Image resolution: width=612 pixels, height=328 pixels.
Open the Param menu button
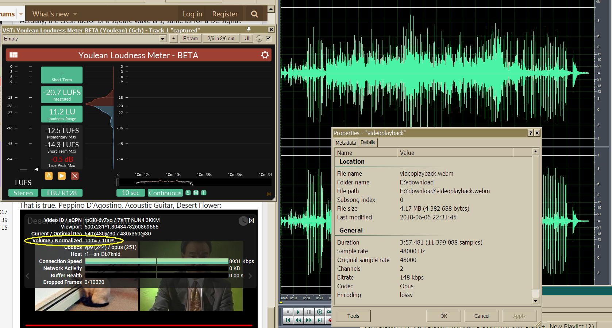190,38
